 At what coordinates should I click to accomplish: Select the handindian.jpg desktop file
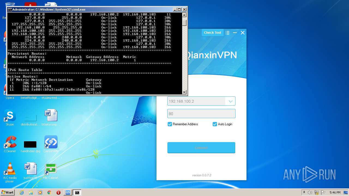click(30, 147)
